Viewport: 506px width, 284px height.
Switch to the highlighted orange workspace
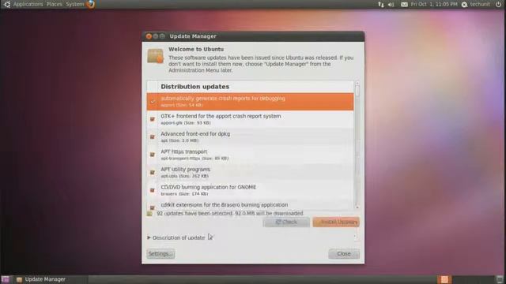[444, 279]
